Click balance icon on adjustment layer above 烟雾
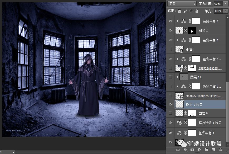Image resolution: width=229 pixels, height=154 pixels. (183, 40)
